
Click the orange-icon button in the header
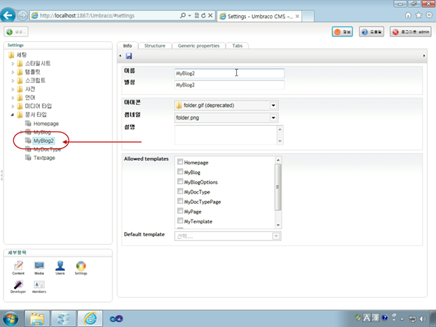(342, 32)
